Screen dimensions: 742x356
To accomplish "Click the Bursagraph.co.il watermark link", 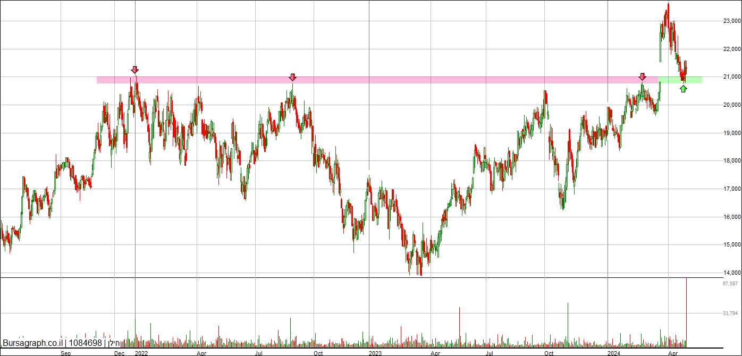I will pyautogui.click(x=33, y=343).
